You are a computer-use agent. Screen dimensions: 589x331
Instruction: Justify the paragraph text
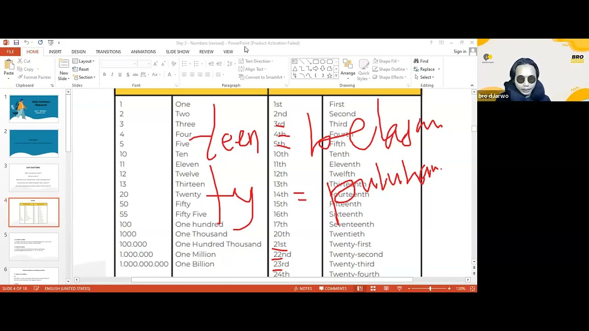(208, 74)
